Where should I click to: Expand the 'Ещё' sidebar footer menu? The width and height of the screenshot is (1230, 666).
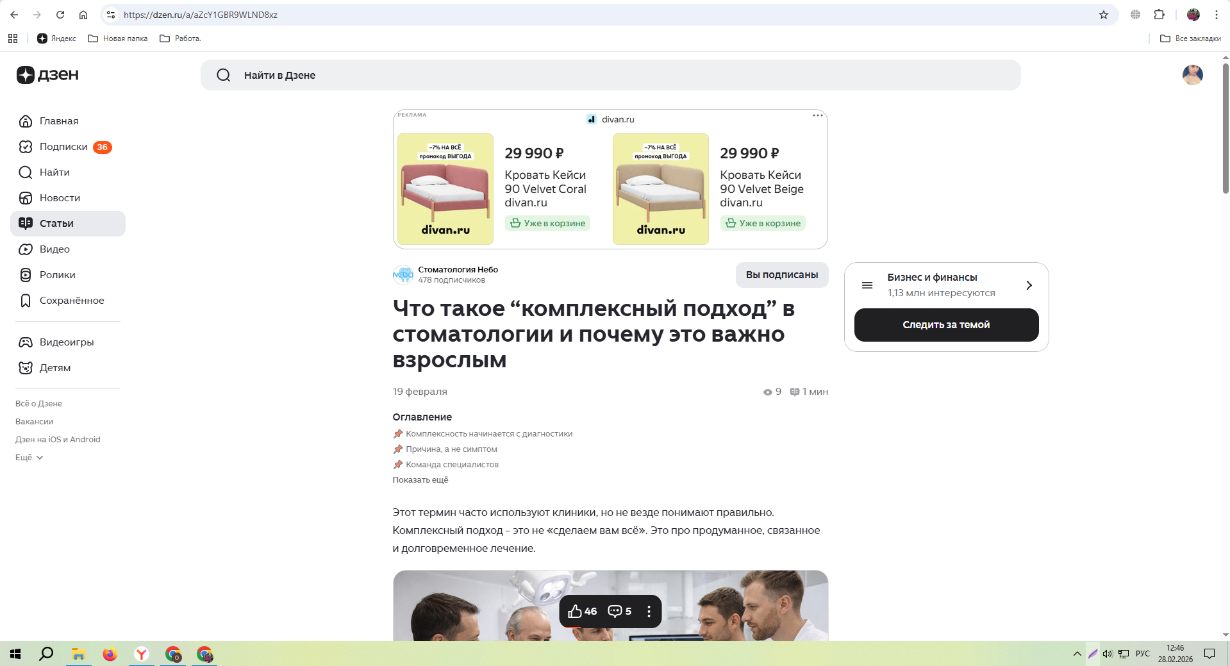point(29,458)
